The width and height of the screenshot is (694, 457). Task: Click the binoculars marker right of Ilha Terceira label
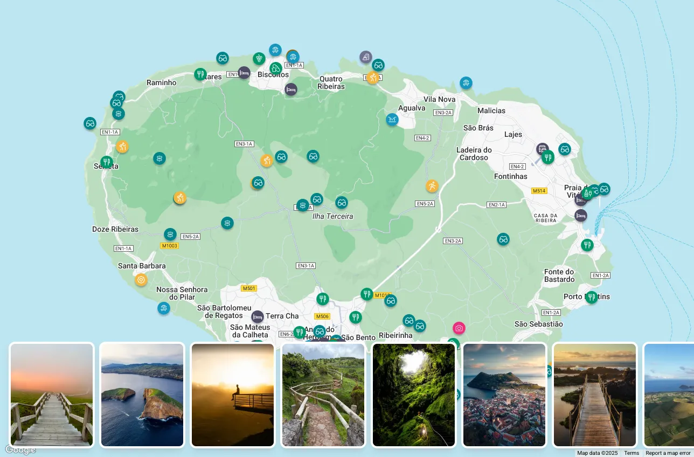(342, 203)
